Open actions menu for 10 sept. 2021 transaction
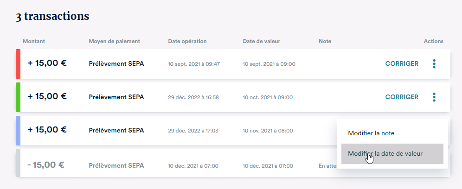 (434, 64)
